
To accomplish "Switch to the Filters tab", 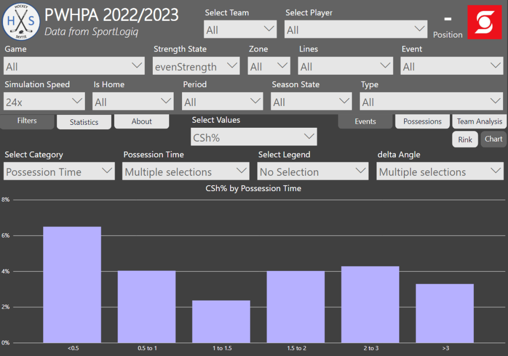I will 27,121.
